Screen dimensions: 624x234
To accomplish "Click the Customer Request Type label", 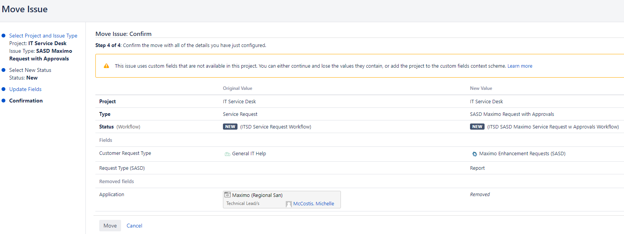I will pos(125,153).
